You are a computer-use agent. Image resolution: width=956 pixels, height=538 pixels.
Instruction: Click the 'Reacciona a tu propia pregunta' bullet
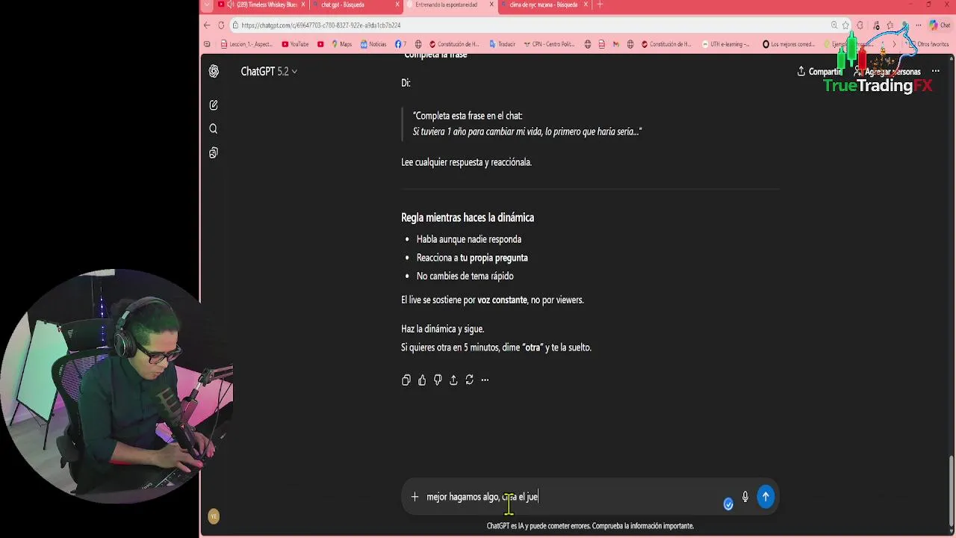[x=472, y=258]
